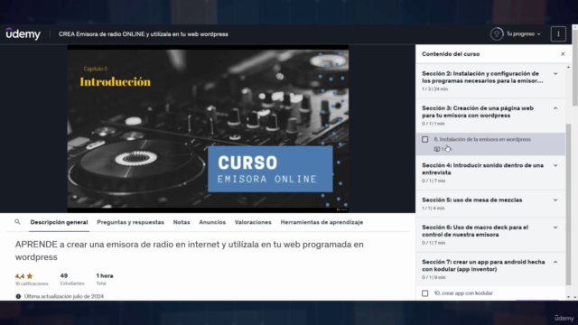The height and width of the screenshot is (325, 578).
Task: Click the 1 hora Total duration
Action: pos(105,275)
